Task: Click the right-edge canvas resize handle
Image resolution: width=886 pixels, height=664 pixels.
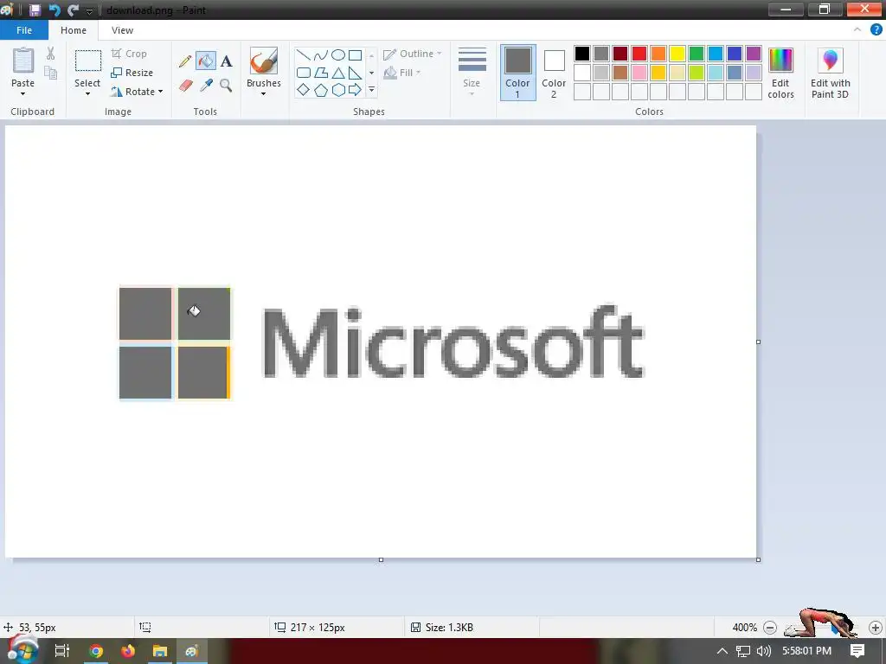Action: (758, 342)
